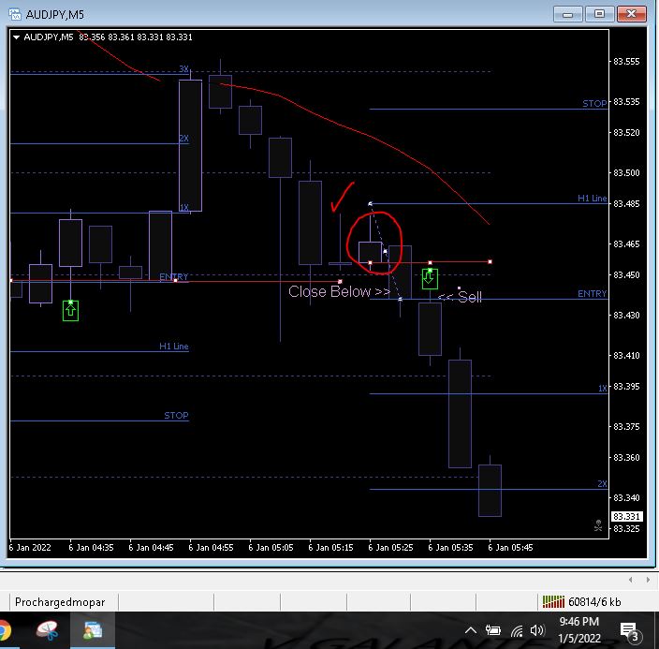
Task: Click the 83.395 price scale value
Action: point(626,386)
